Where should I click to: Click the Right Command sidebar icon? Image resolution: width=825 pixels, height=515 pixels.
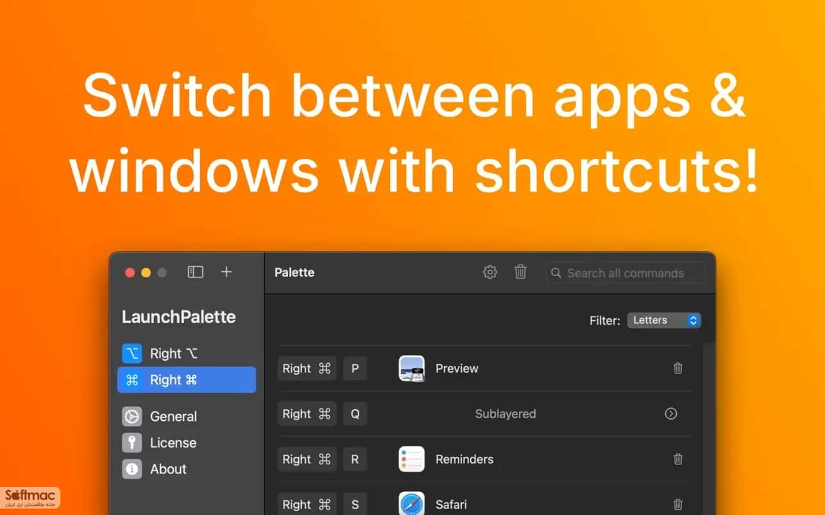point(132,380)
